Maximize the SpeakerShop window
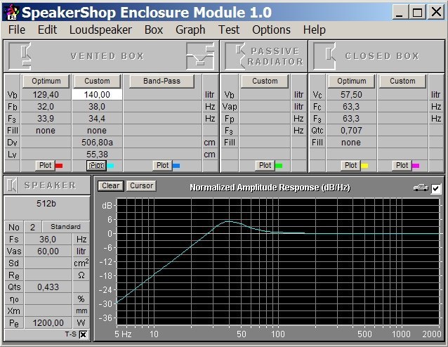The image size is (448, 347). 417,13
